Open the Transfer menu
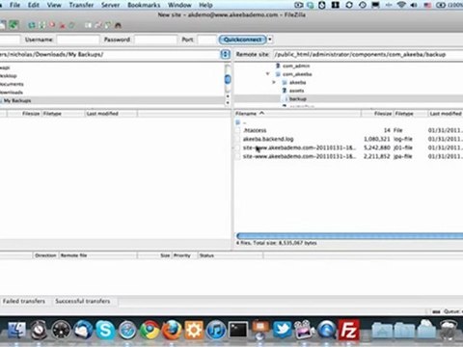Viewport: 463px width, 347px height. (x=81, y=5)
